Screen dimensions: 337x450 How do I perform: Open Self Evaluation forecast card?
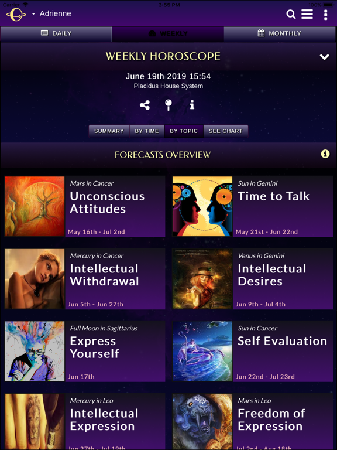click(253, 352)
